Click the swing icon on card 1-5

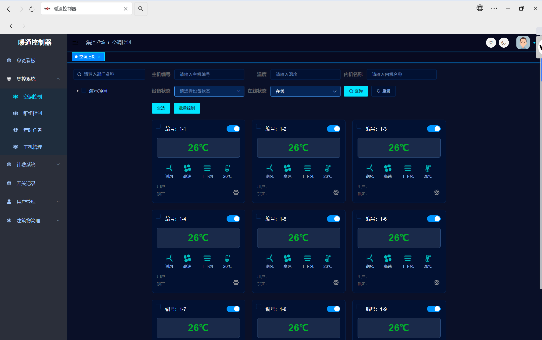click(x=307, y=258)
